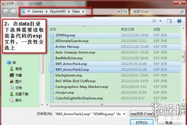
Task: Open the view options dropdown arrow
Action: tap(160, 21)
